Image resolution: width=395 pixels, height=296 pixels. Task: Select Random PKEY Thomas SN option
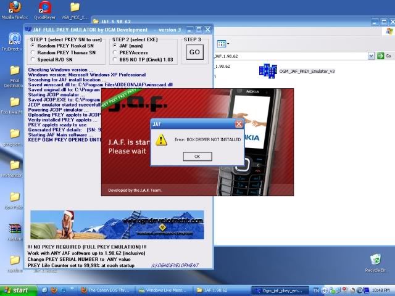tap(63, 52)
